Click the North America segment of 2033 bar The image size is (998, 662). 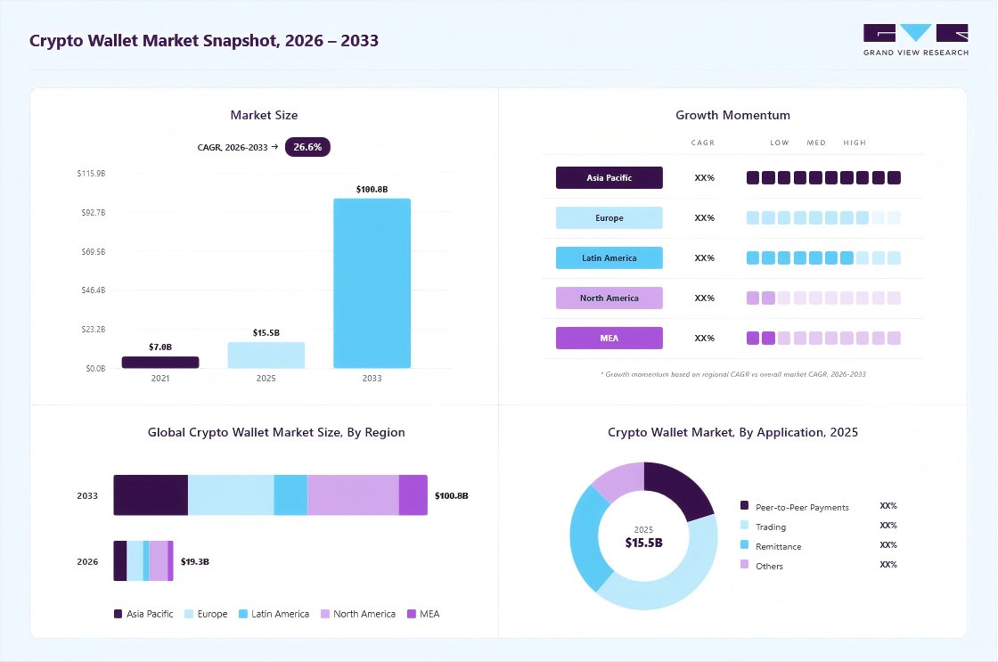click(x=353, y=495)
